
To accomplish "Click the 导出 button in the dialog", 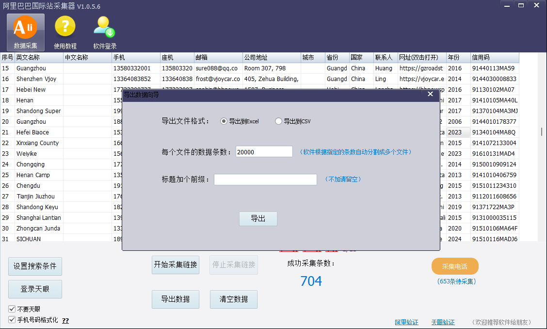I will pyautogui.click(x=258, y=219).
